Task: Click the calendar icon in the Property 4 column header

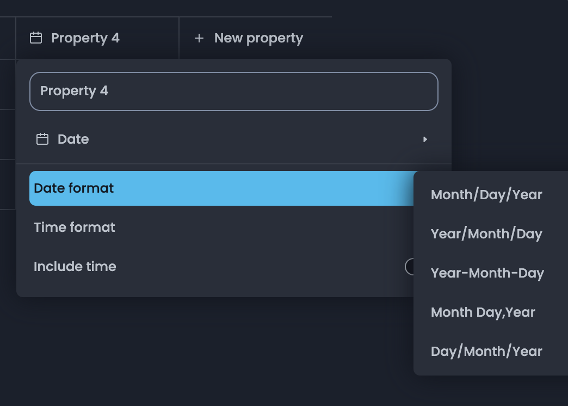Action: (x=35, y=38)
